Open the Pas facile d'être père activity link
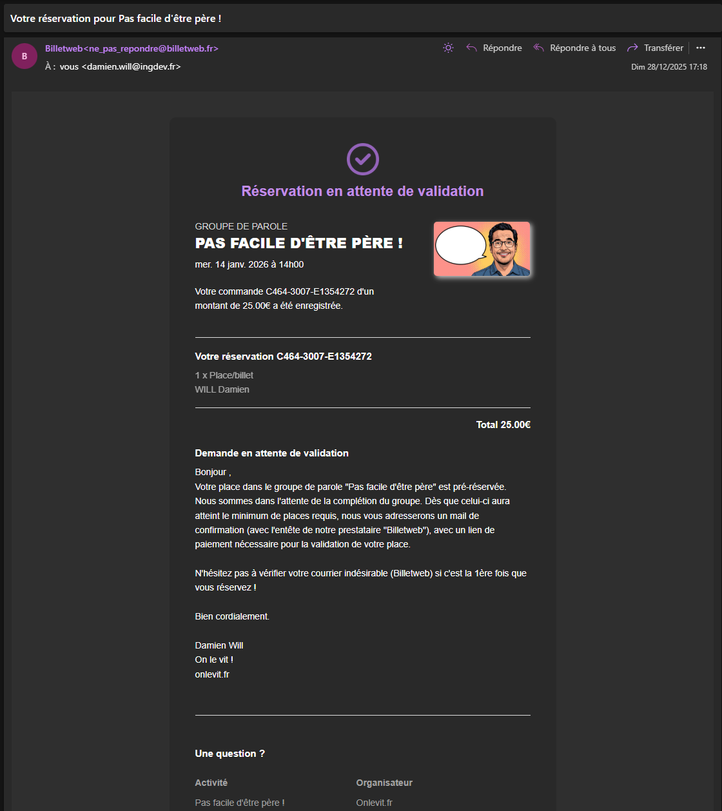The width and height of the screenshot is (722, 811). coord(239,803)
